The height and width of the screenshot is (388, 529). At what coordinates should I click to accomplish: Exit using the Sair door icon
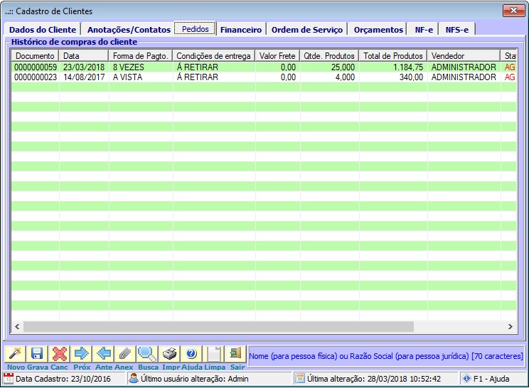tap(235, 354)
